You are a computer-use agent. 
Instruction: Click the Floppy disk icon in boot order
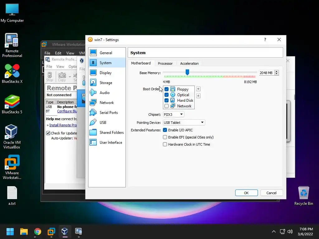tap(173, 89)
